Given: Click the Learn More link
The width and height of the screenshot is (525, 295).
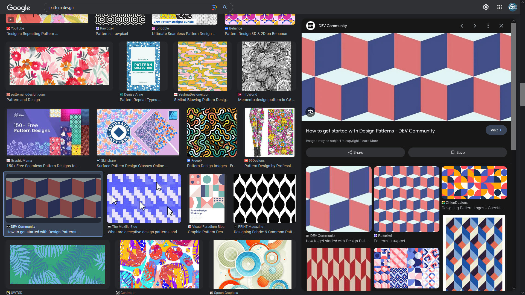Looking at the screenshot, I should click(369, 141).
